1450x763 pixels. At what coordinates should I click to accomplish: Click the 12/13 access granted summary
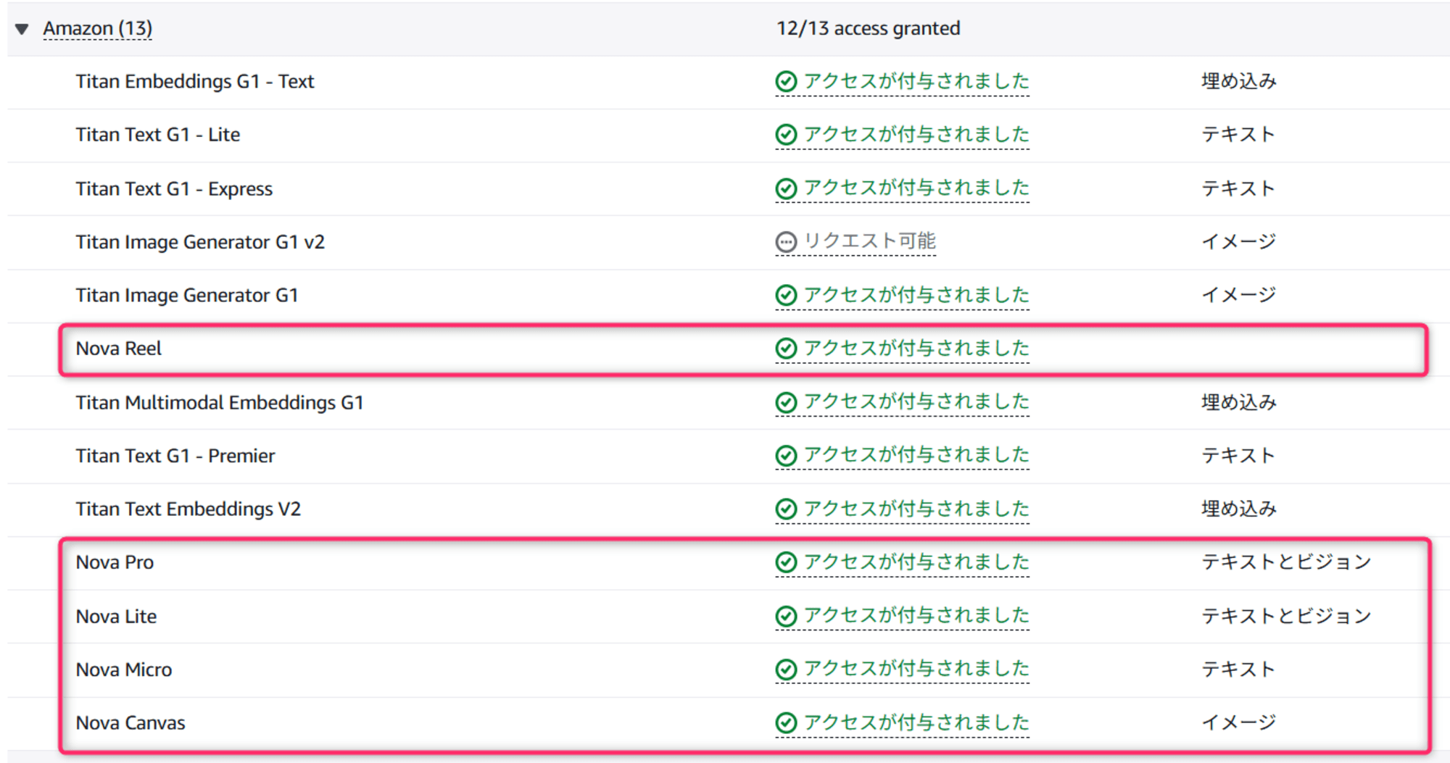tap(868, 28)
